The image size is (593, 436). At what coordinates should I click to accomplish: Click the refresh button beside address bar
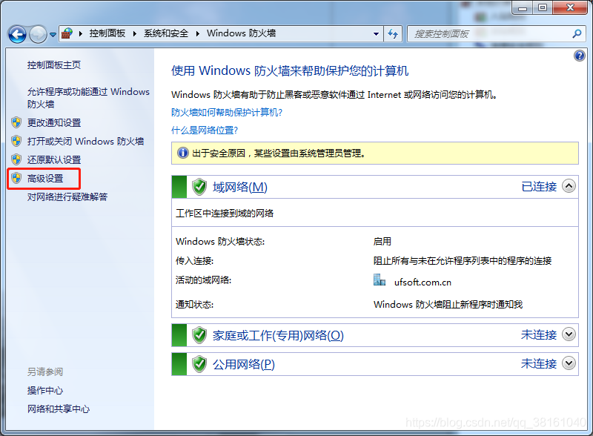tap(393, 34)
